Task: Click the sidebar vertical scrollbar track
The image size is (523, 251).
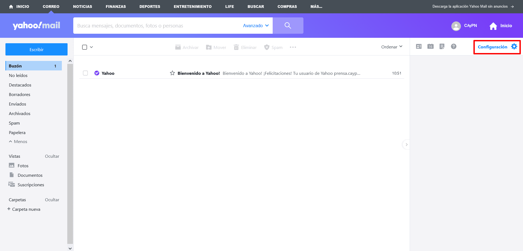Action: coord(70,154)
